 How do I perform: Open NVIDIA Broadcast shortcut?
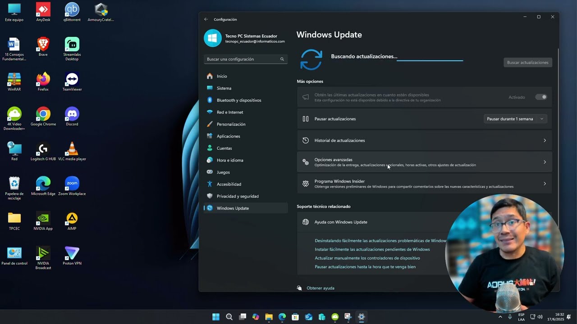coord(43,258)
